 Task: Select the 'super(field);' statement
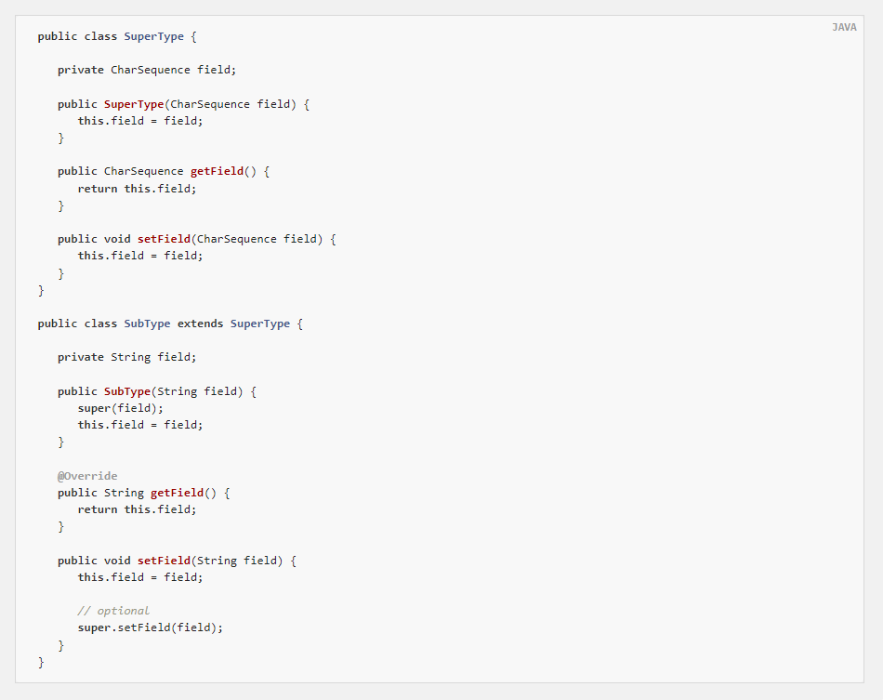(x=121, y=408)
